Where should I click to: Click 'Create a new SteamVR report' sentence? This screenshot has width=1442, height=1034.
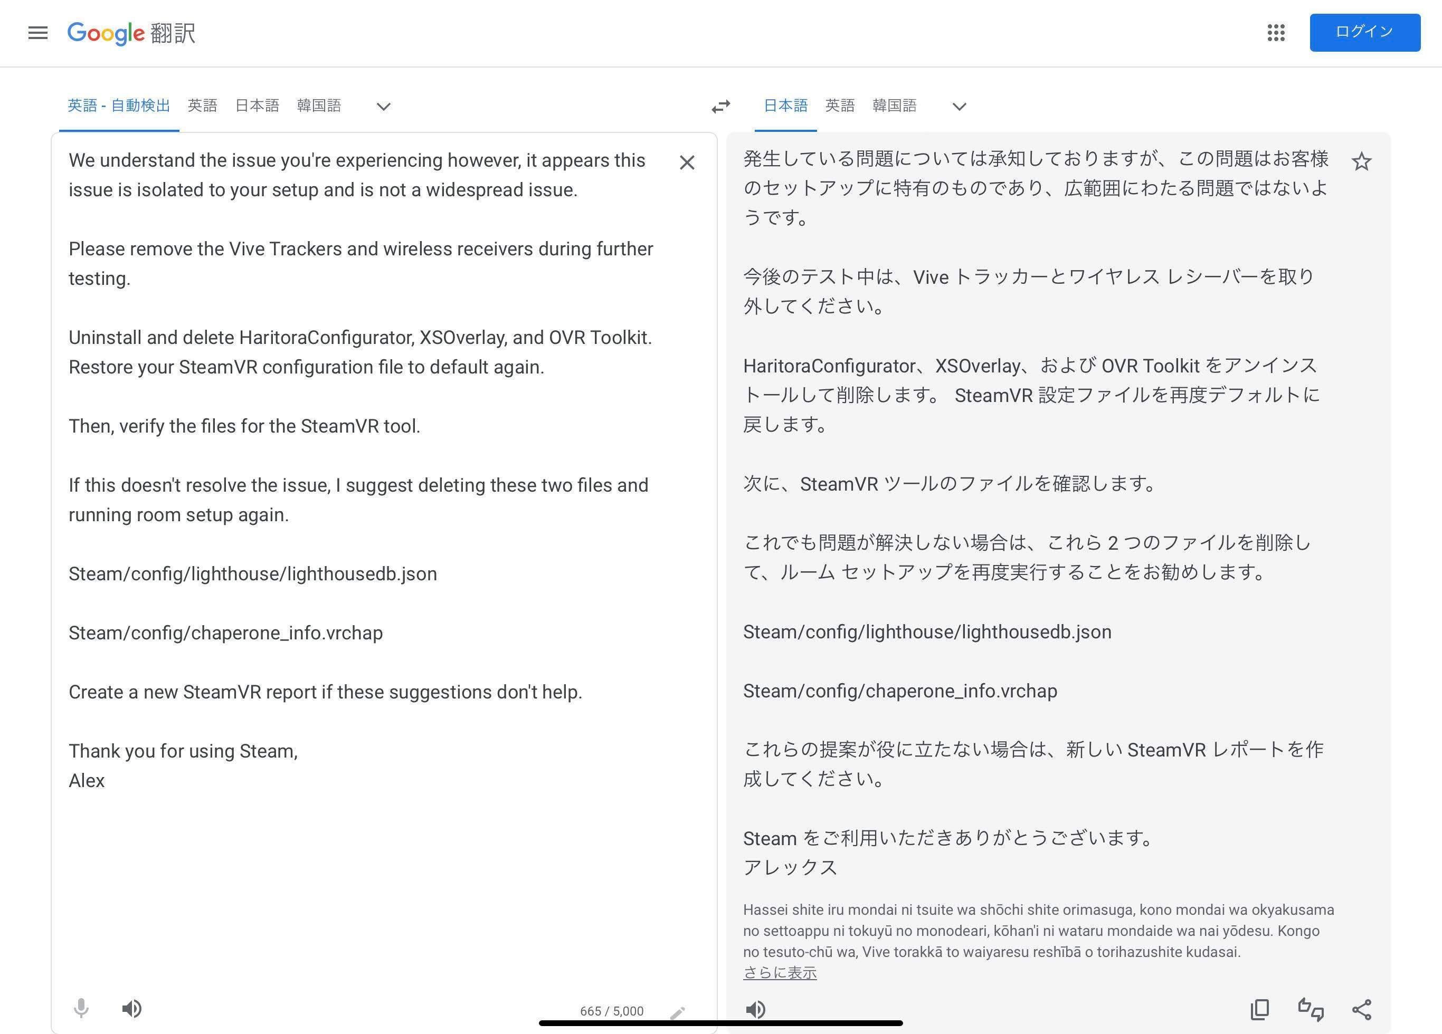(x=326, y=692)
